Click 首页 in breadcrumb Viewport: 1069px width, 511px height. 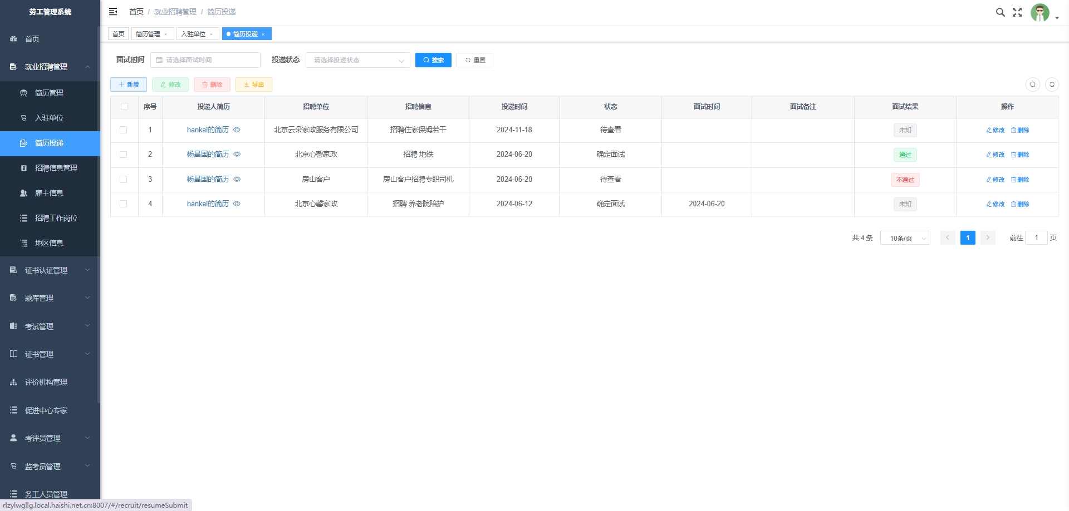click(x=136, y=12)
